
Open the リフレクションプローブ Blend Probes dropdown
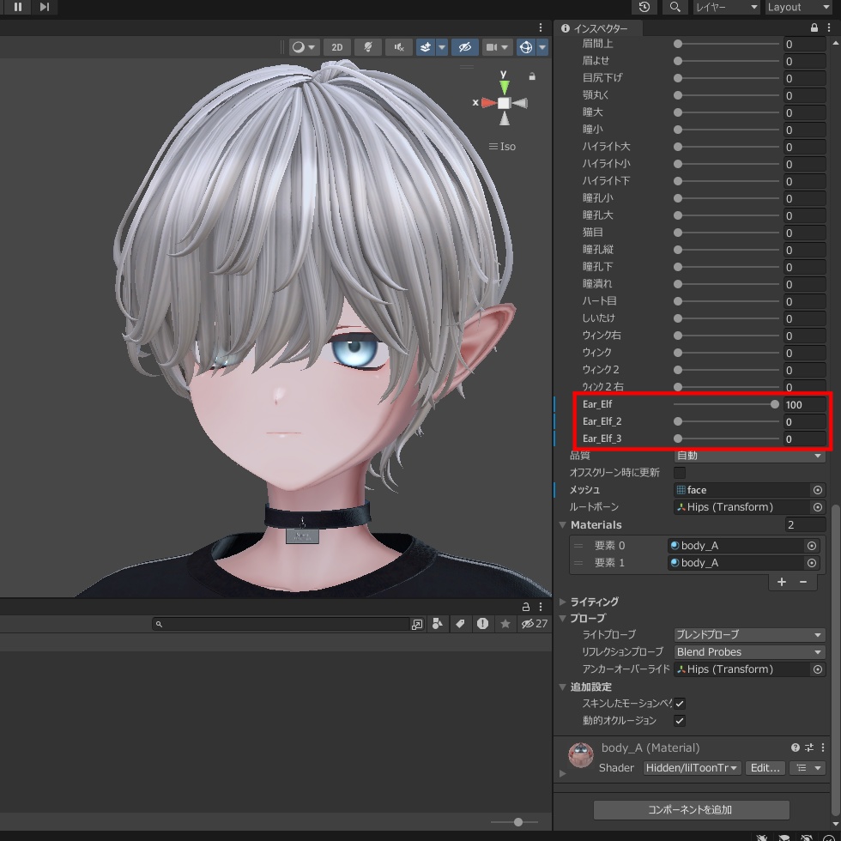pos(747,651)
